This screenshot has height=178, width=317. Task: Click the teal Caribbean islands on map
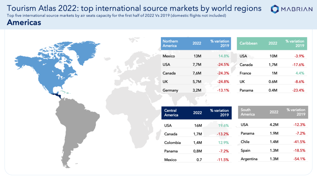pyautogui.click(x=65, y=92)
